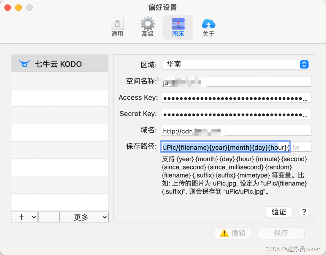Focus the 空间名称 bucket name field
Viewport: 326px width, 255px height.
(236, 81)
